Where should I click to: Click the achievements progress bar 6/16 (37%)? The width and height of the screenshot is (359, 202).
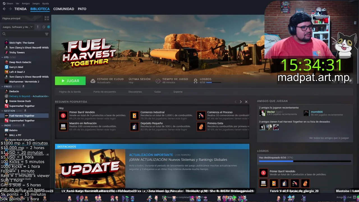(305, 161)
